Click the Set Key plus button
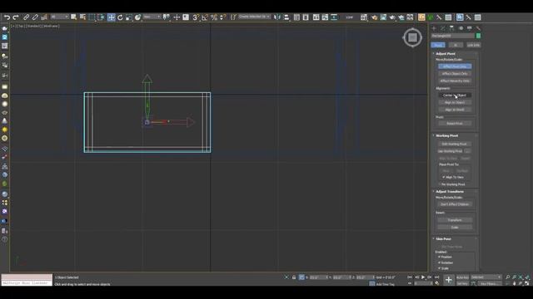The width and height of the screenshot is (533, 299). coord(449,280)
